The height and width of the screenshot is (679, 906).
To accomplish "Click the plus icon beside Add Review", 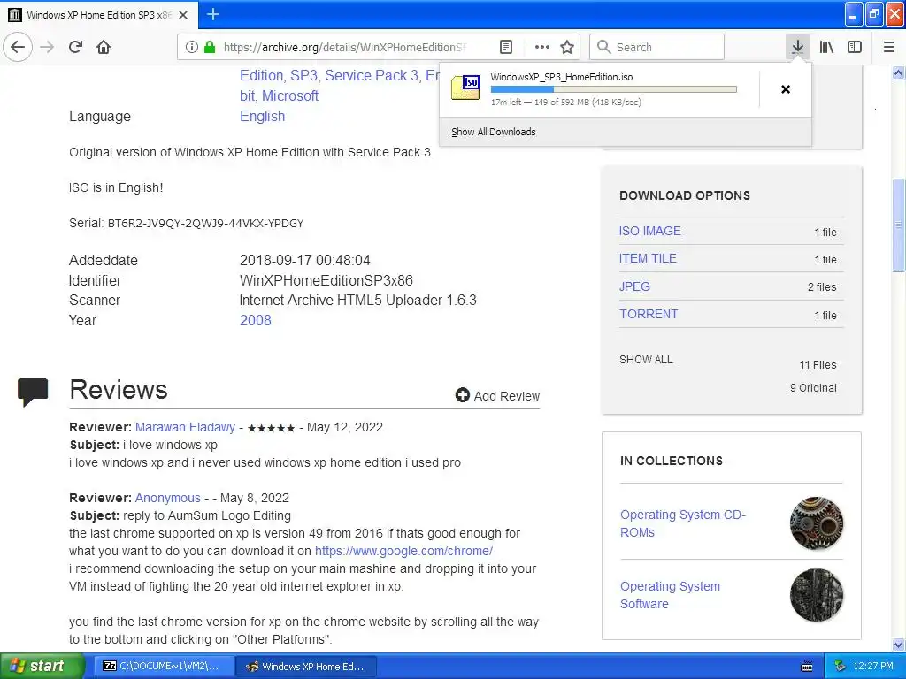I will tap(462, 395).
